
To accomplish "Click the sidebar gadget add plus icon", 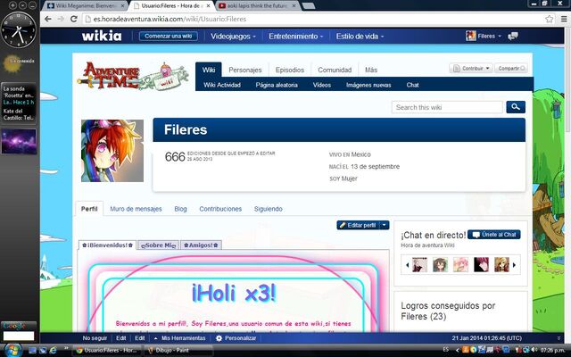I will tap(12, 5).
